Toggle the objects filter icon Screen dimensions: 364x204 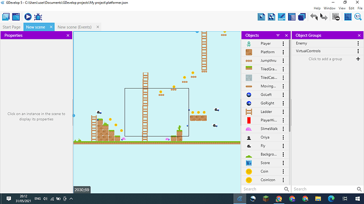[x=278, y=35]
